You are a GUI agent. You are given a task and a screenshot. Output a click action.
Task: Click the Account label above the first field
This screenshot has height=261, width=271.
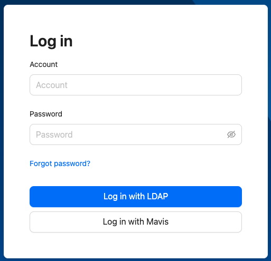(x=43, y=64)
